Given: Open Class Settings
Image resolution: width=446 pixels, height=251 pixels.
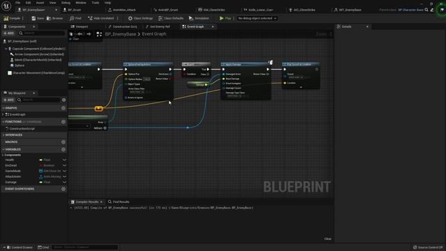Looking at the screenshot, I should point(140,18).
